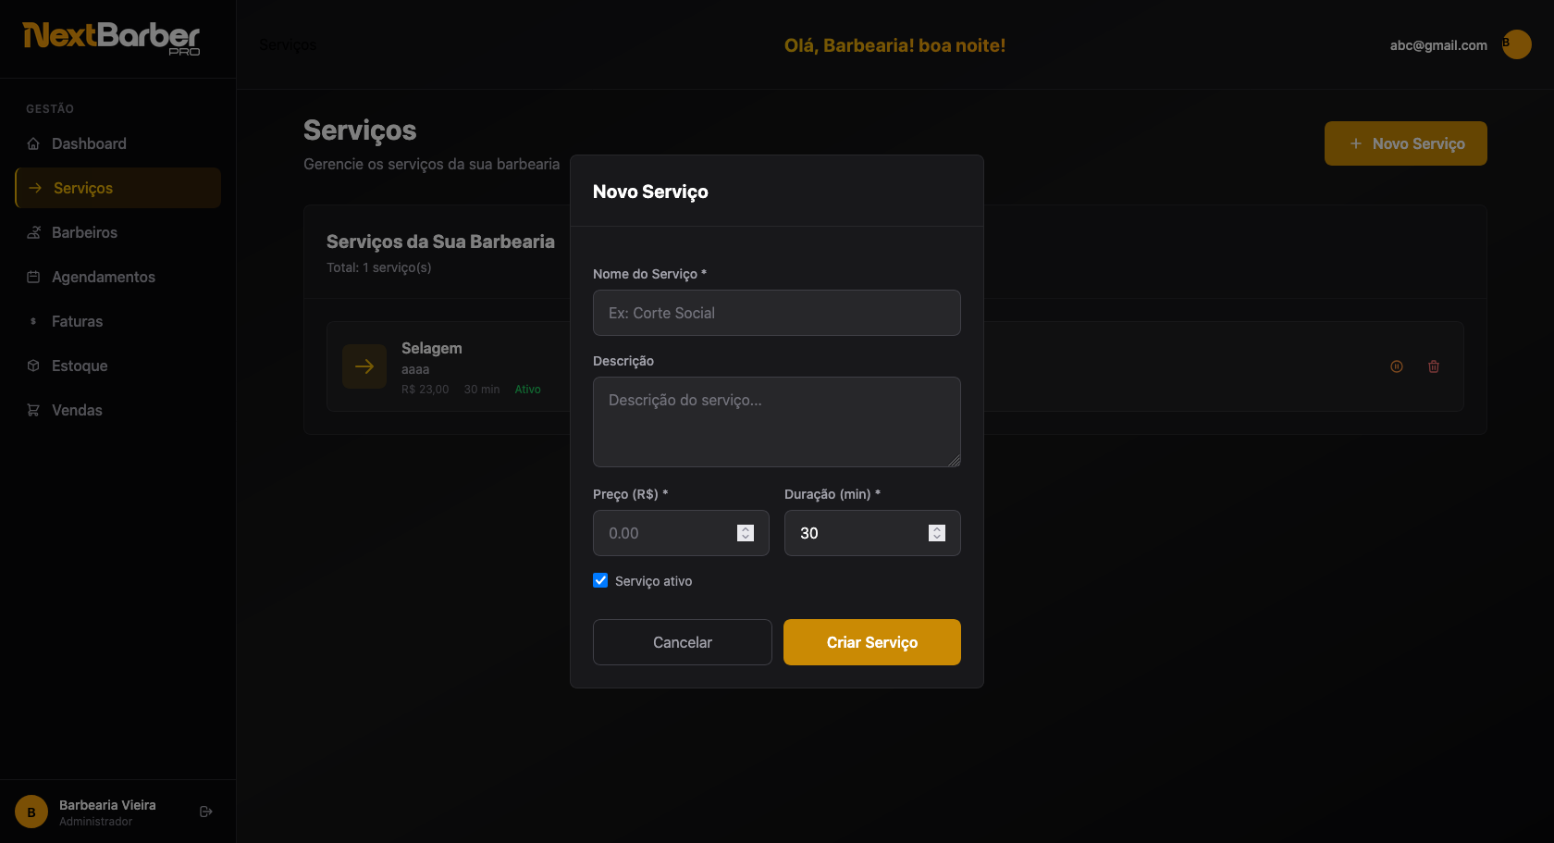Click the Dashboard home icon in sidebar
The width and height of the screenshot is (1554, 843).
click(x=33, y=143)
